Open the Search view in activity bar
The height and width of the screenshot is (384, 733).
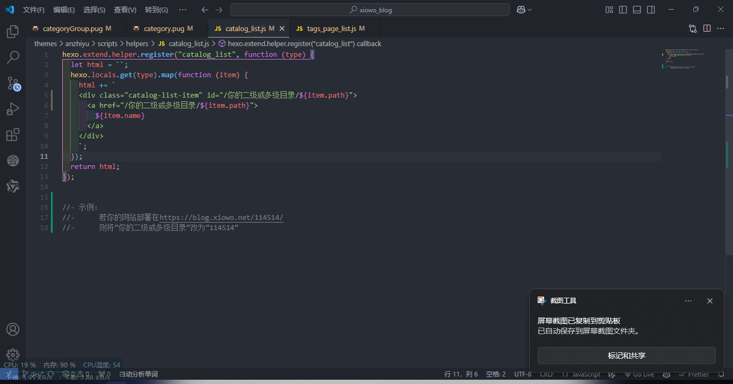(x=13, y=57)
